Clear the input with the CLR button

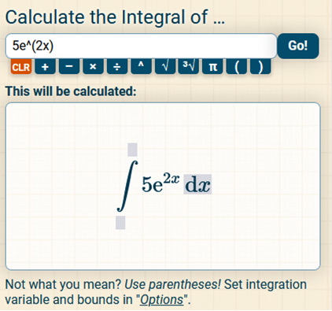tap(21, 67)
